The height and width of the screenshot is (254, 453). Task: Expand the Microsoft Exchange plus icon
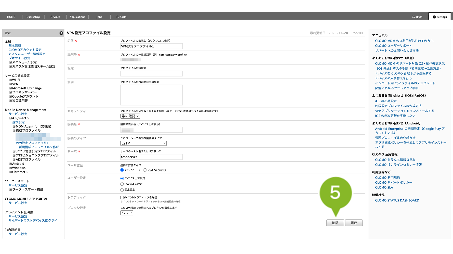click(10, 88)
